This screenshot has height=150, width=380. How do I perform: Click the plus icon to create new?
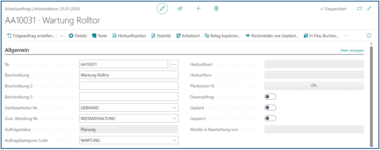(198, 9)
